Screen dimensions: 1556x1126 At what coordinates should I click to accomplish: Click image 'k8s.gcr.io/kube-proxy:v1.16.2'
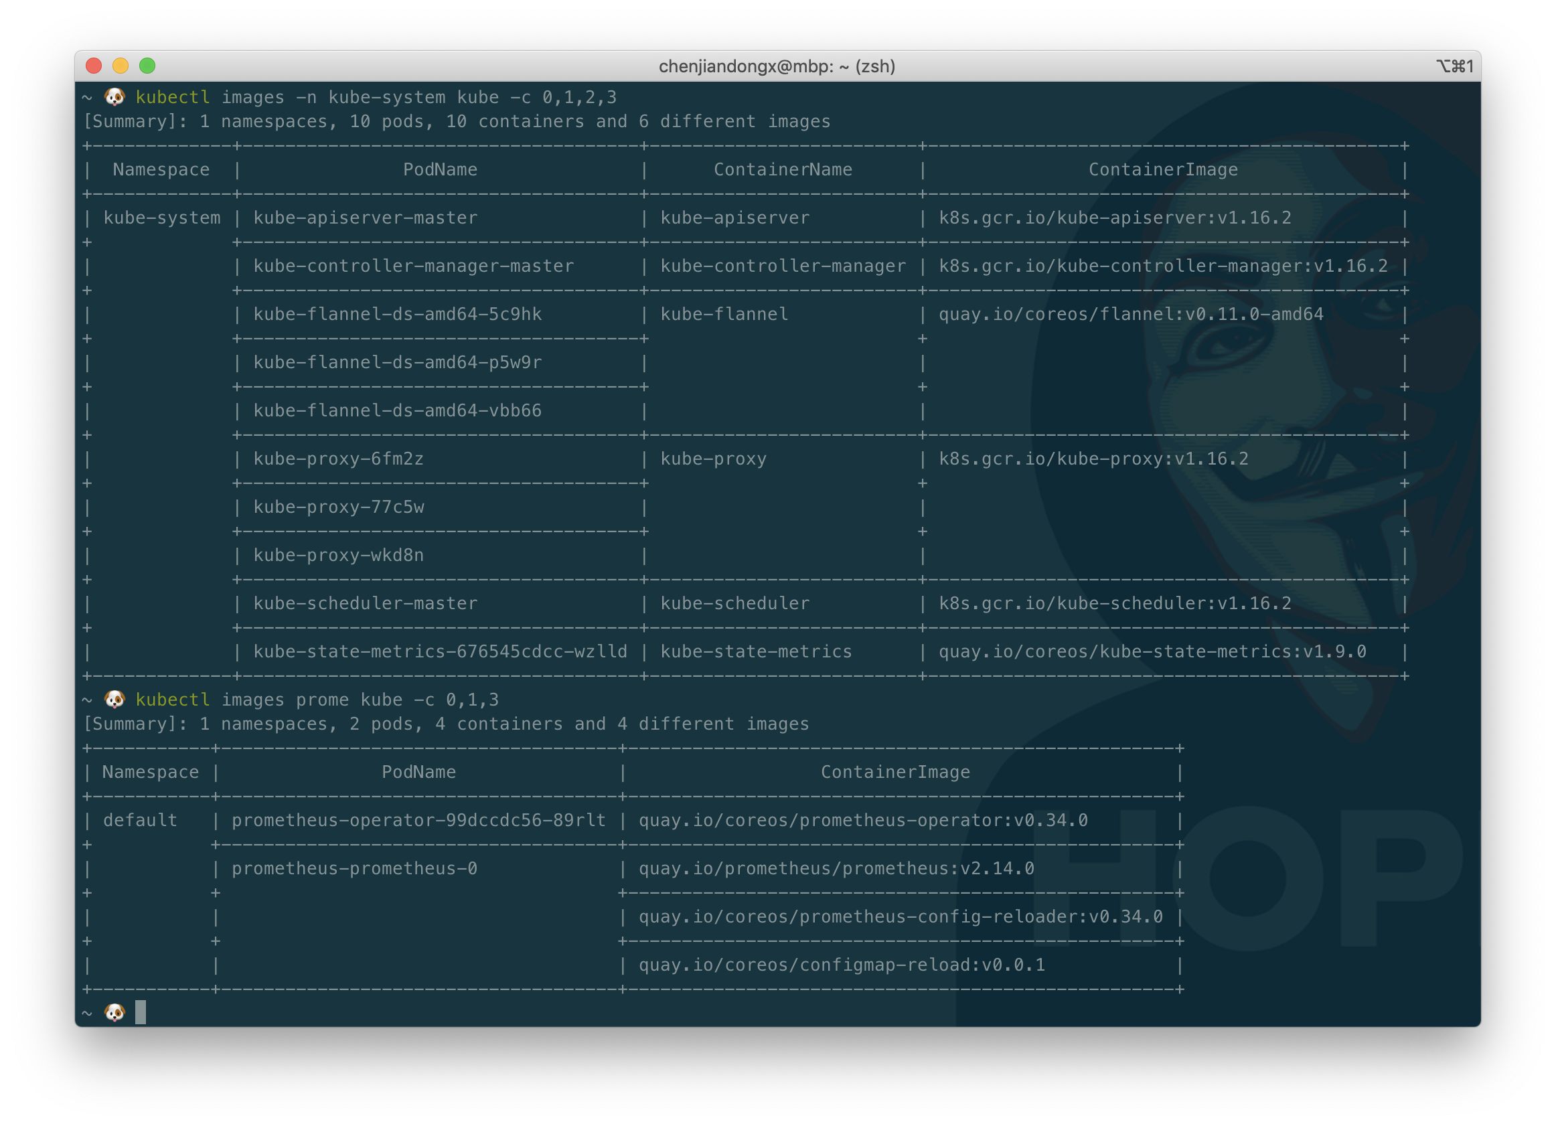pos(1093,459)
